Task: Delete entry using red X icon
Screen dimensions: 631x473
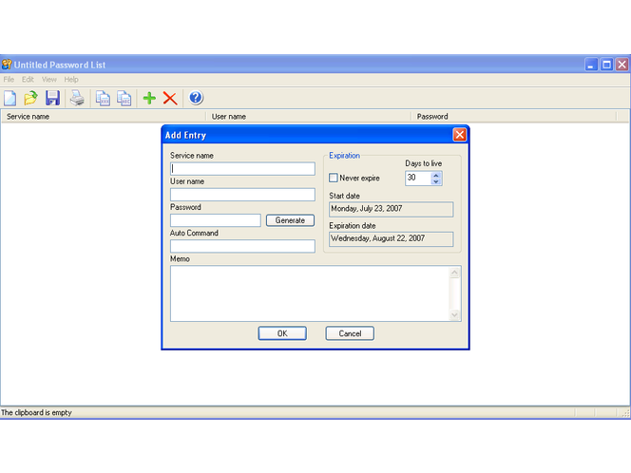Action: point(170,98)
